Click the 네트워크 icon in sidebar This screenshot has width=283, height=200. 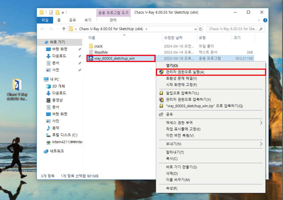(46, 151)
